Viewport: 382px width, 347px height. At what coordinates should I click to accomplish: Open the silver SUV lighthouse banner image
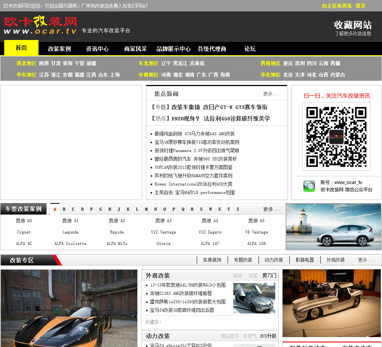[x=333, y=227]
